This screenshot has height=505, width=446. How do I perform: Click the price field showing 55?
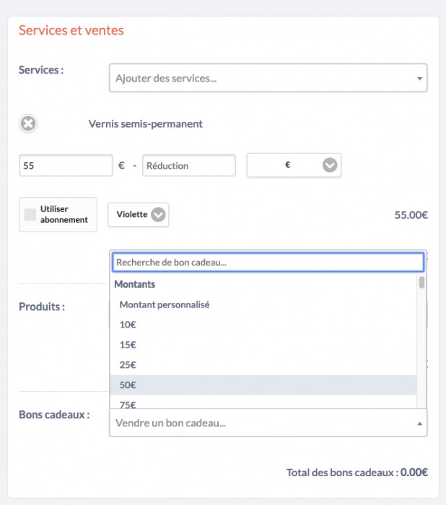66,165
